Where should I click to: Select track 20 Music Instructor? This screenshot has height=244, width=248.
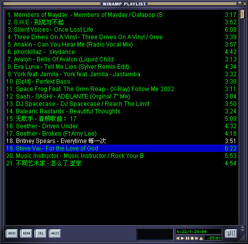point(122,156)
